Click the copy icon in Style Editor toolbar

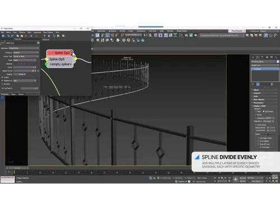pos(18,36)
